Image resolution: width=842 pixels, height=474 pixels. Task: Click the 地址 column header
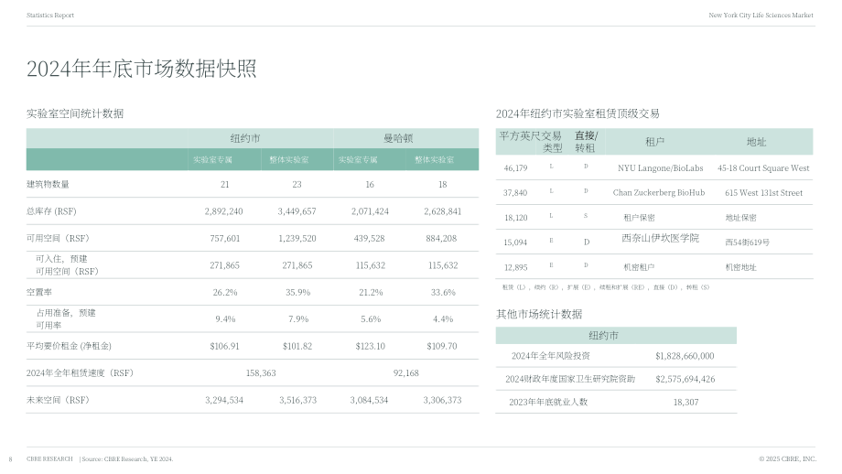756,142
